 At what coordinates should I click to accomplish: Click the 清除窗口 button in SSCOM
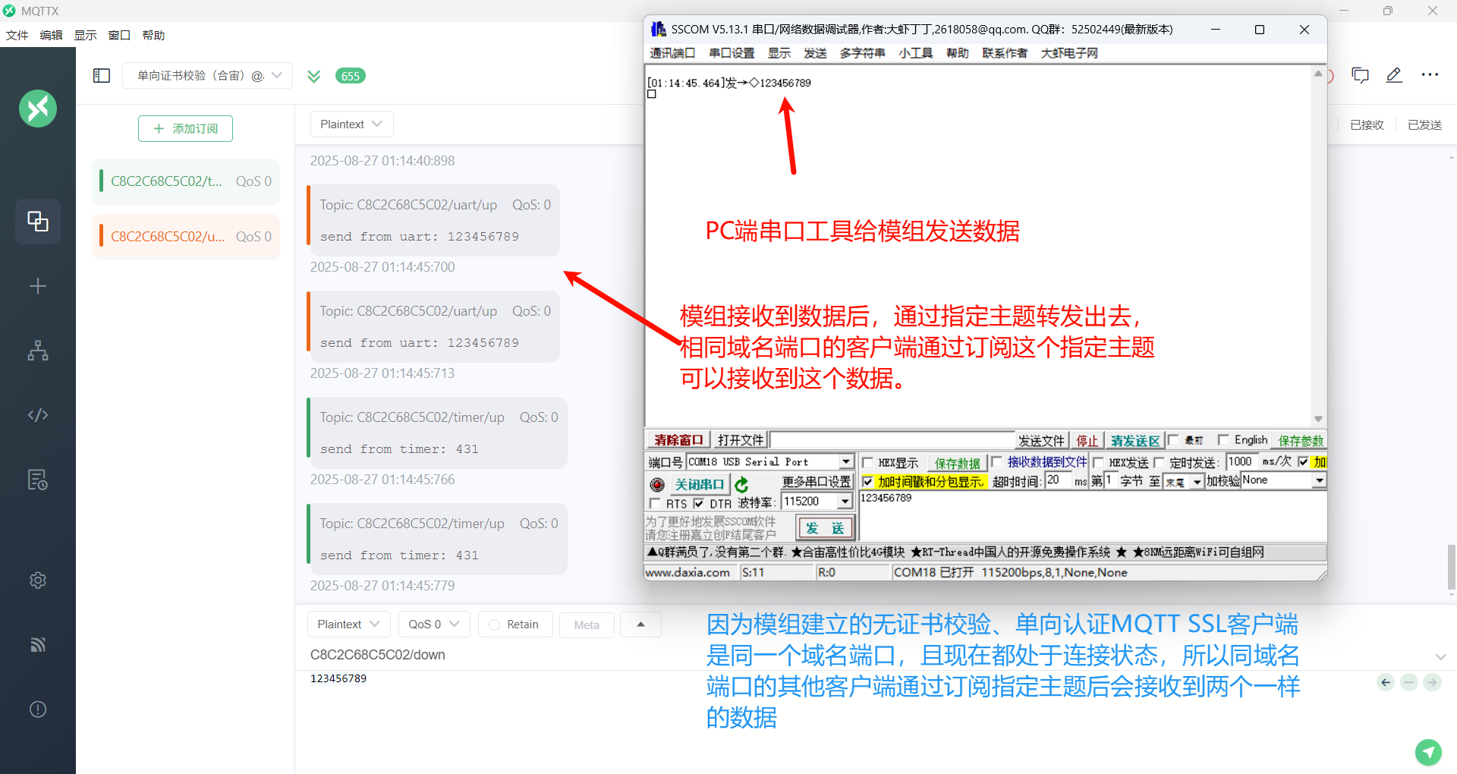(678, 441)
